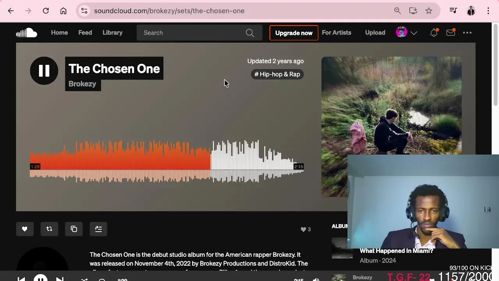This screenshot has height=281, width=499.
Task: Like the album with heart button
Action: (x=25, y=229)
